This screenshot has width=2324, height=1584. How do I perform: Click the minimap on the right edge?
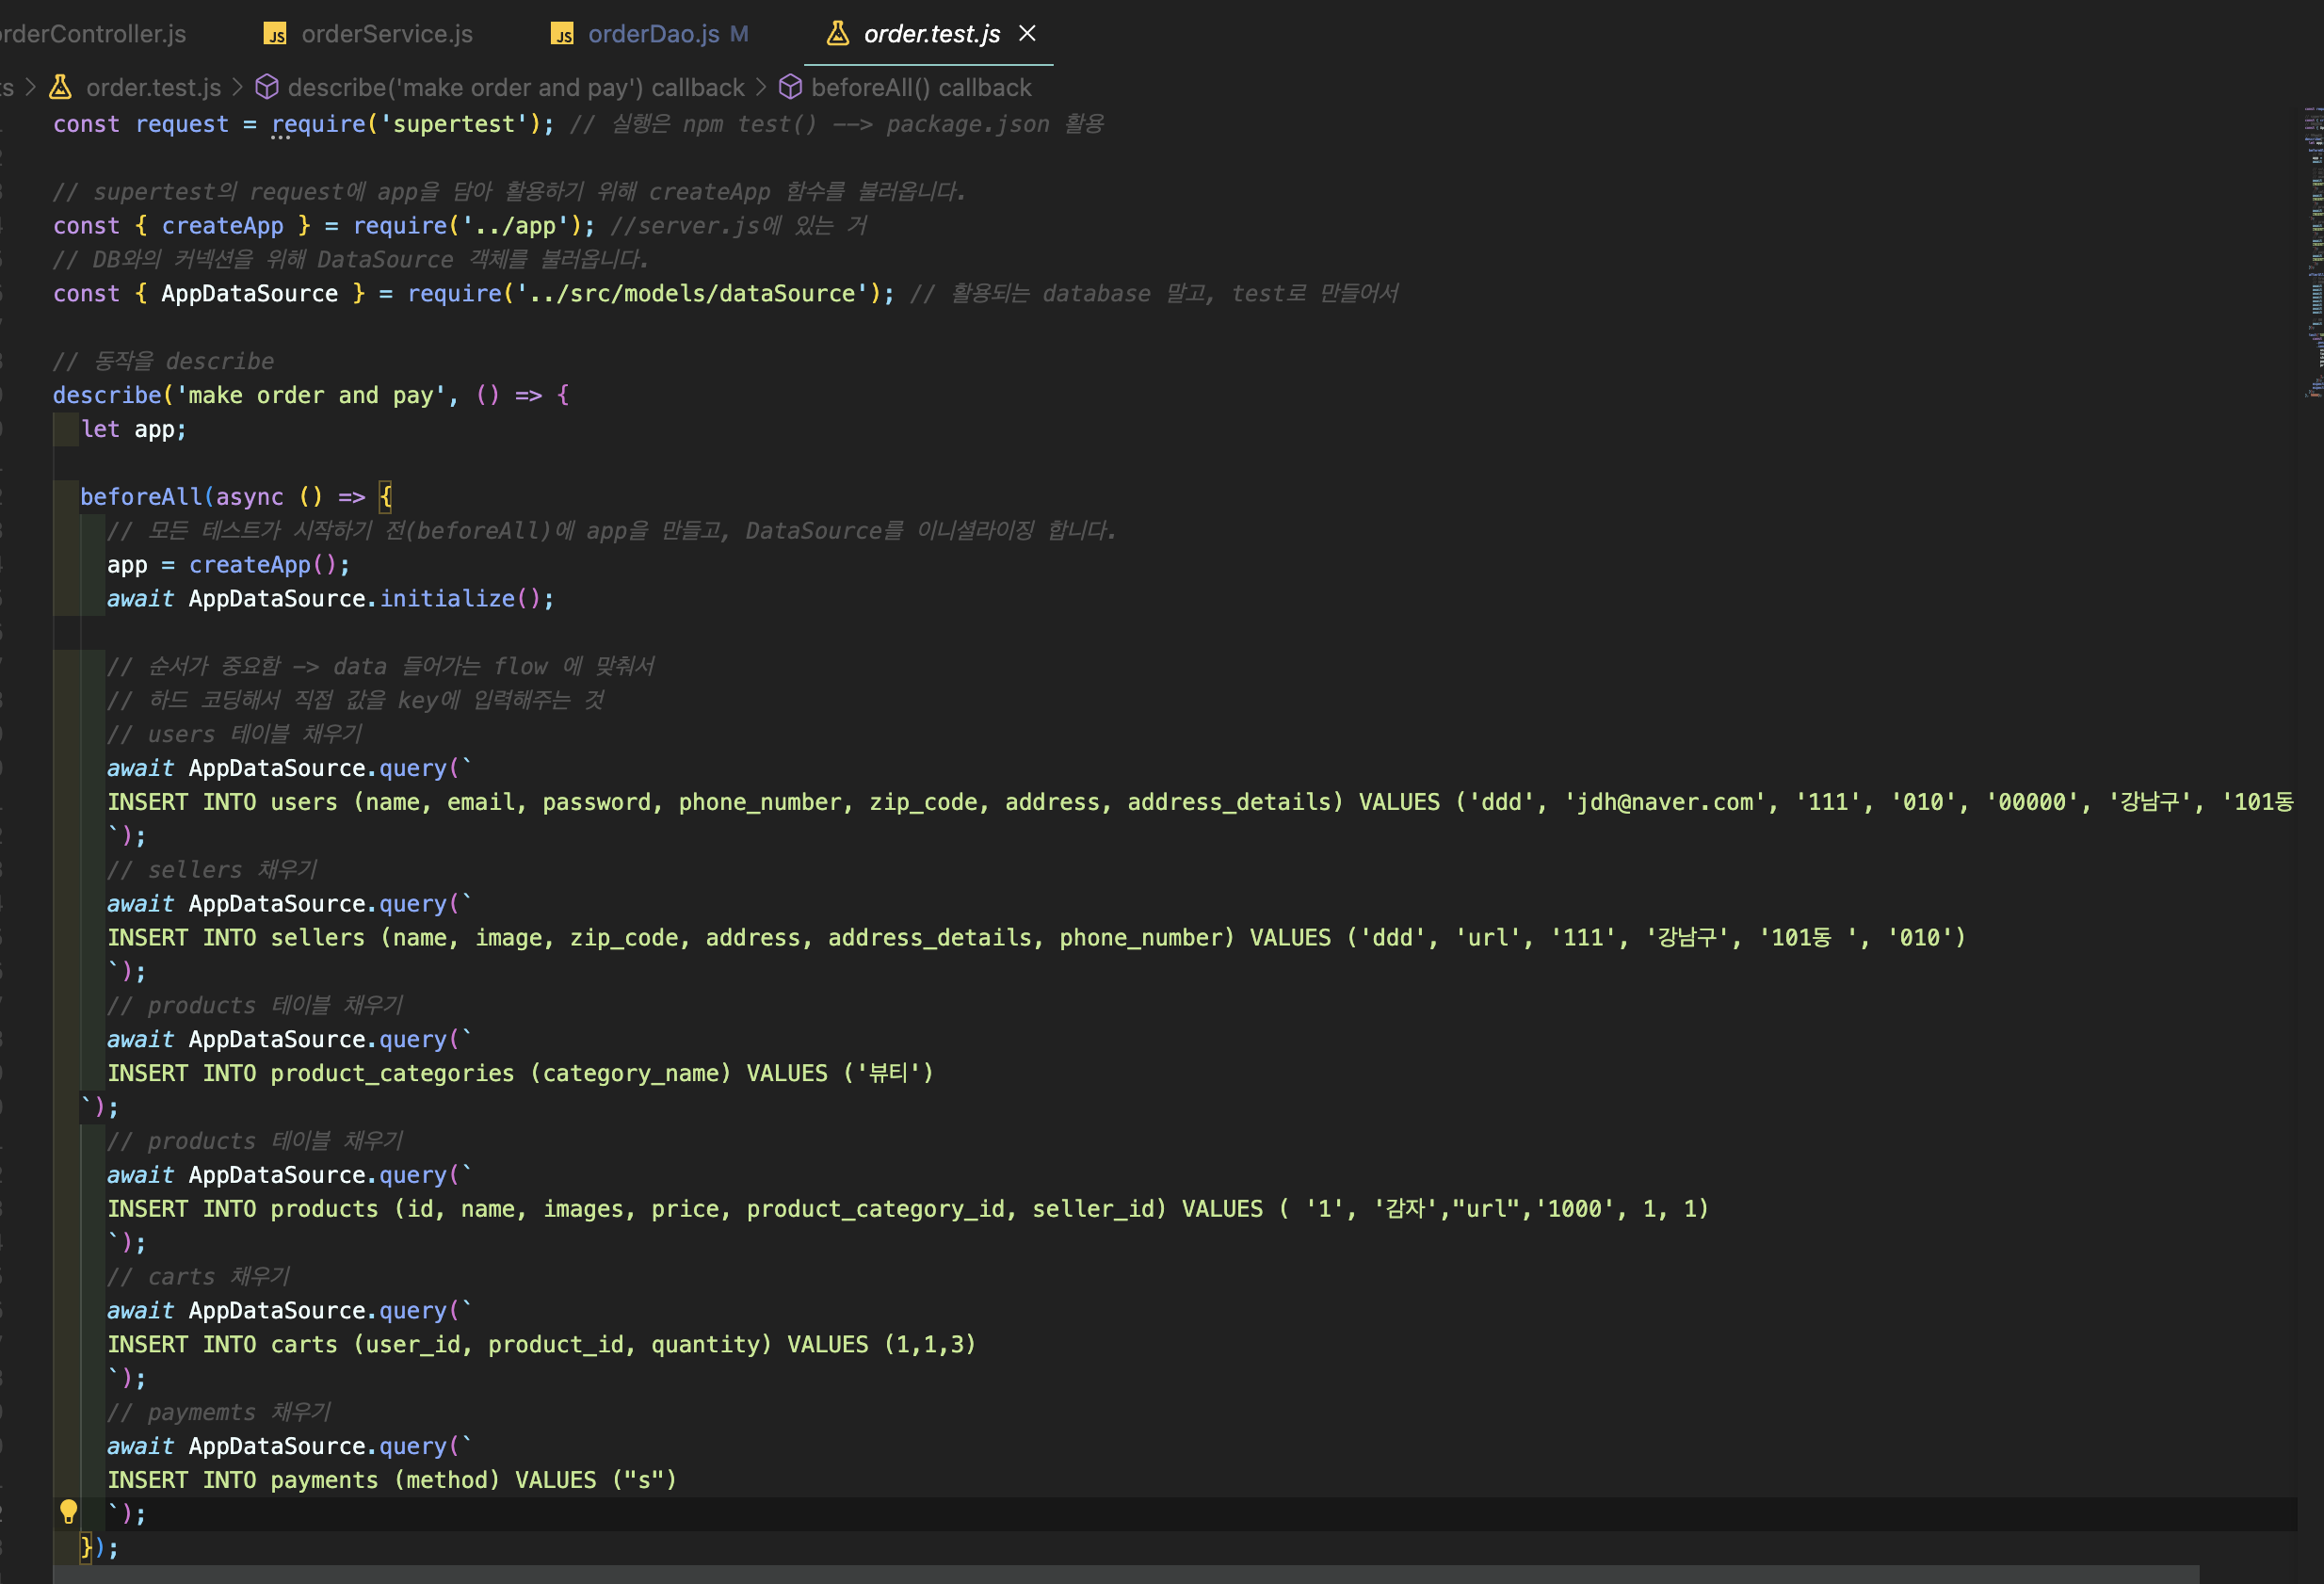2312,250
